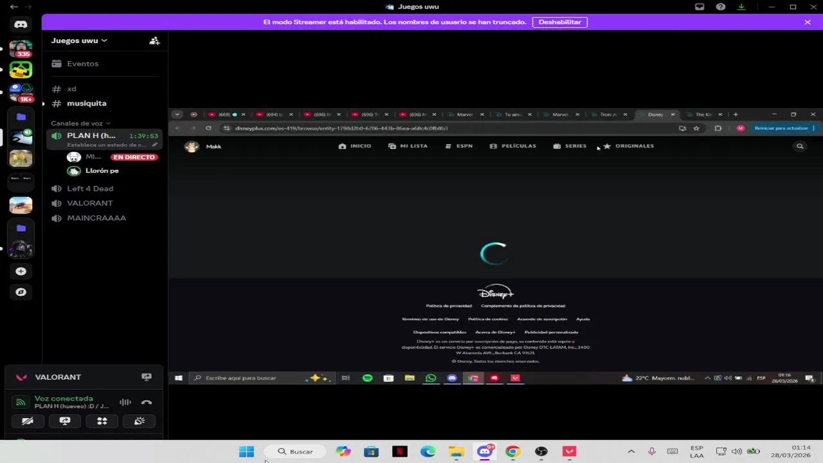
Task: Expand the Juegos uwu server menu
Action: [x=79, y=41]
